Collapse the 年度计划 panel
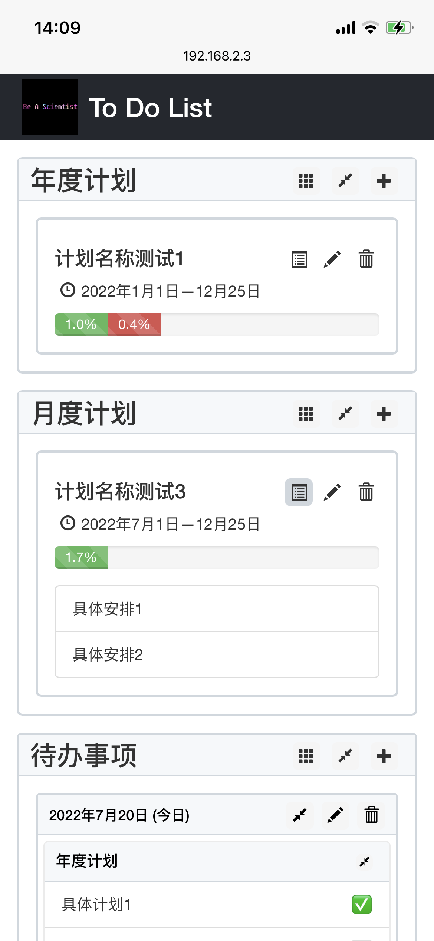434x941 pixels. 345,181
